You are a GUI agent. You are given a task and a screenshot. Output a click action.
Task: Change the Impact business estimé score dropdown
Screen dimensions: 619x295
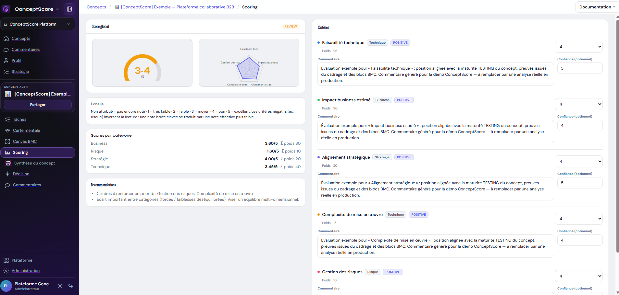click(578, 104)
